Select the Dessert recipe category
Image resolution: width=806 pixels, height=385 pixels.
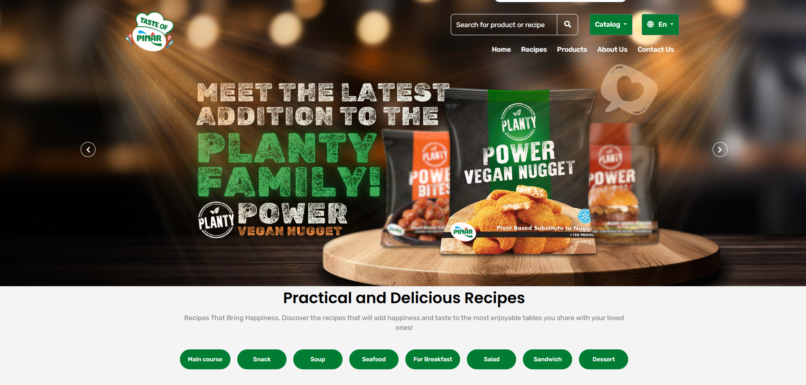pos(604,359)
